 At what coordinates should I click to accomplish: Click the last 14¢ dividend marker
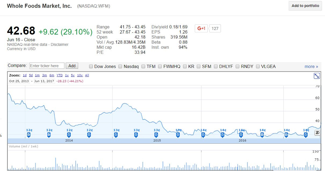pyautogui.click(x=306, y=135)
